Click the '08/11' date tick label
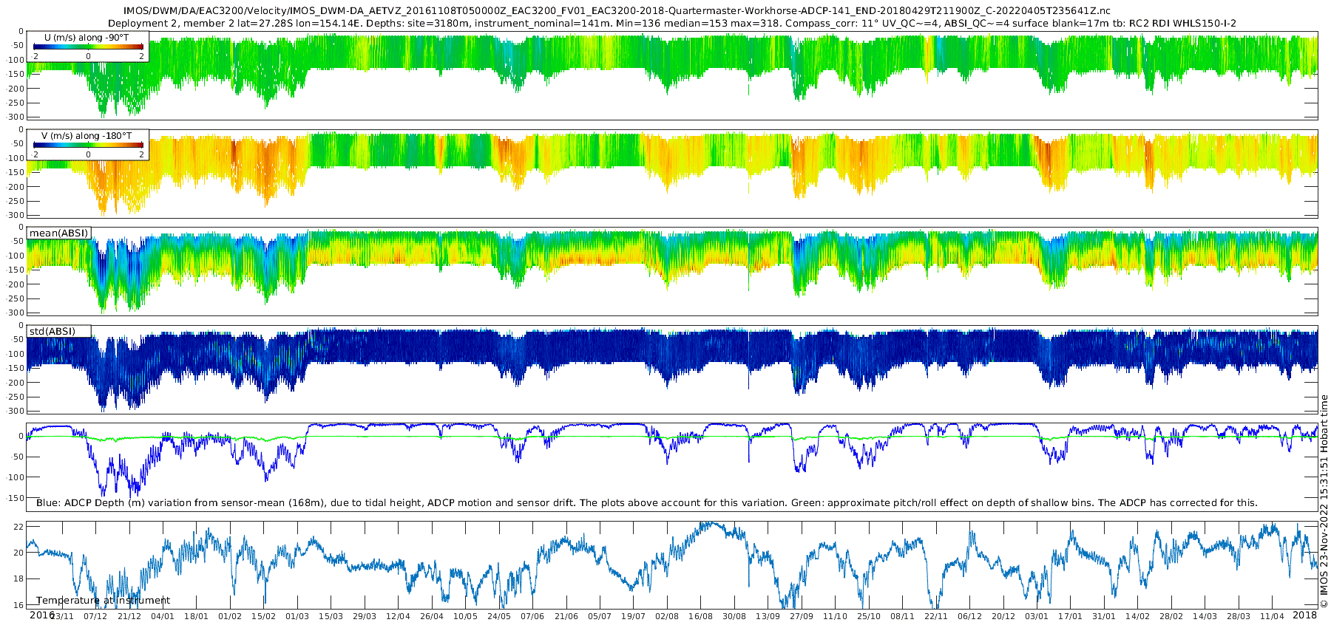Screen dimensions: 1331x628 [902, 616]
